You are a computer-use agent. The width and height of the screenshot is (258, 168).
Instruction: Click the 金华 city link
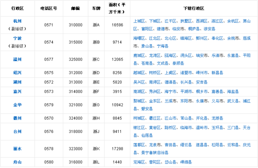pyautogui.click(x=18, y=105)
